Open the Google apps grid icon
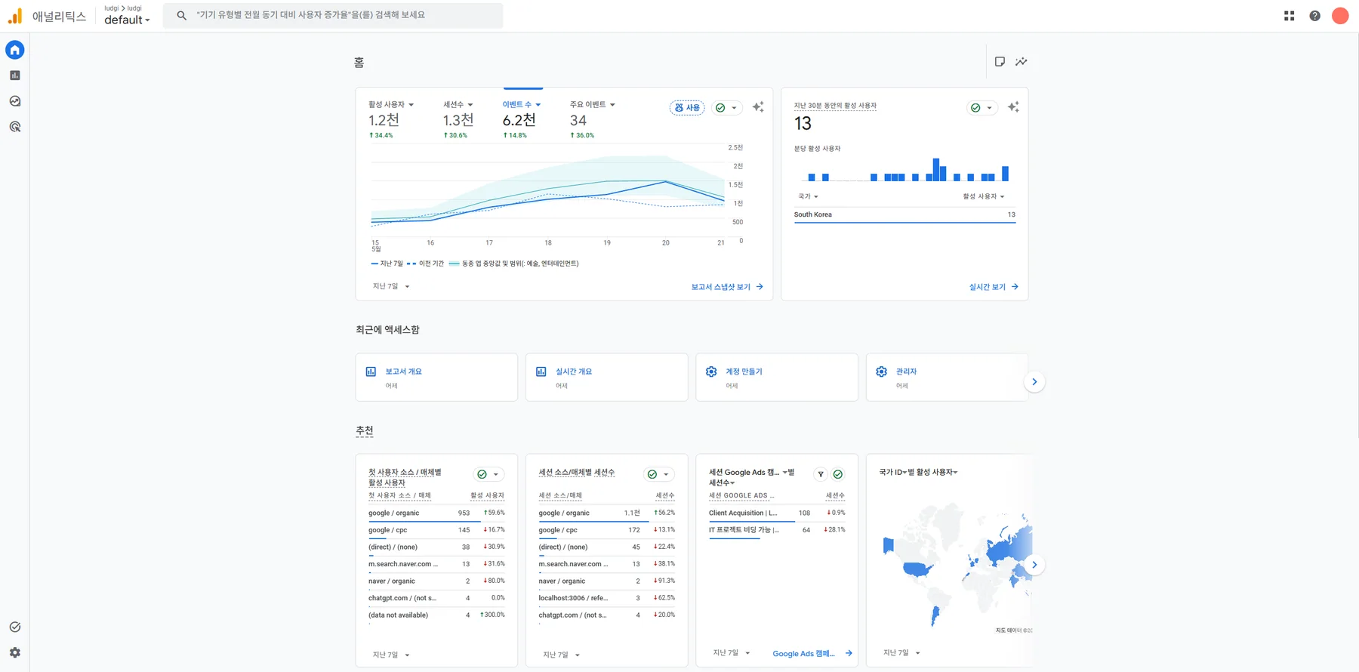This screenshot has width=1359, height=672. tap(1290, 16)
